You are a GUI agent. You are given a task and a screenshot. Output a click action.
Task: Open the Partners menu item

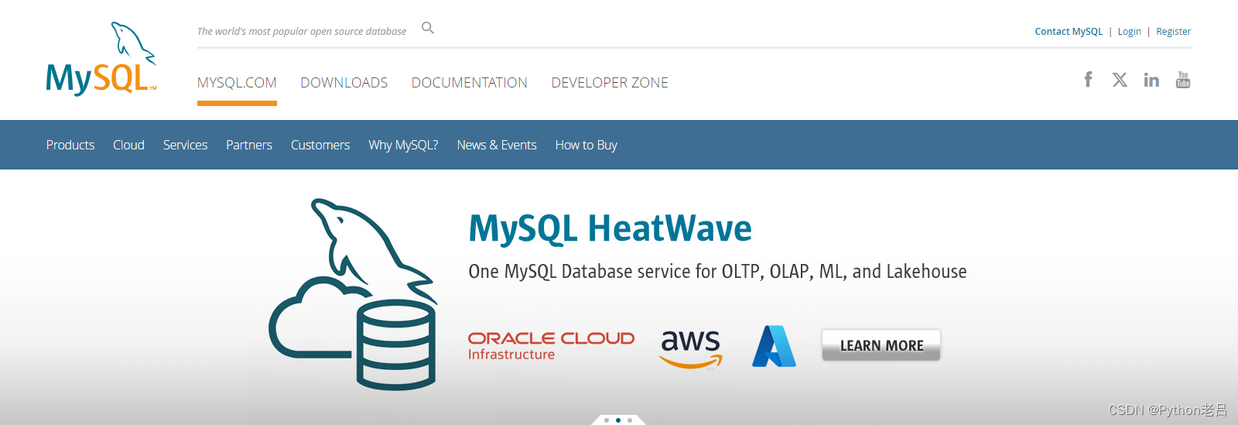click(249, 145)
